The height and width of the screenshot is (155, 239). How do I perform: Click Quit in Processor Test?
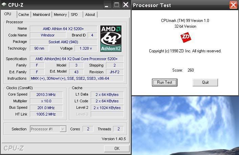(205, 82)
